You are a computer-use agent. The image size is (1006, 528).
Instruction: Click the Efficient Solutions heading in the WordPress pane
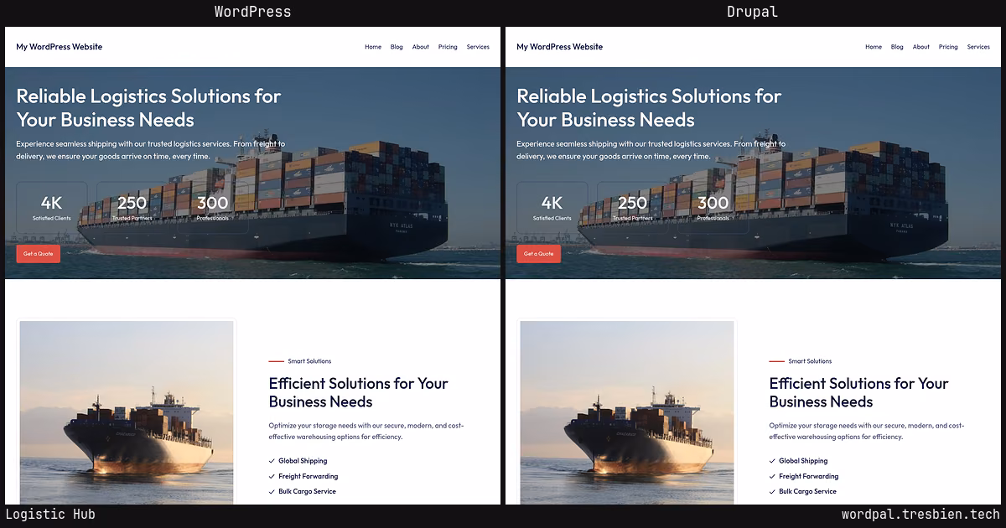coord(359,392)
